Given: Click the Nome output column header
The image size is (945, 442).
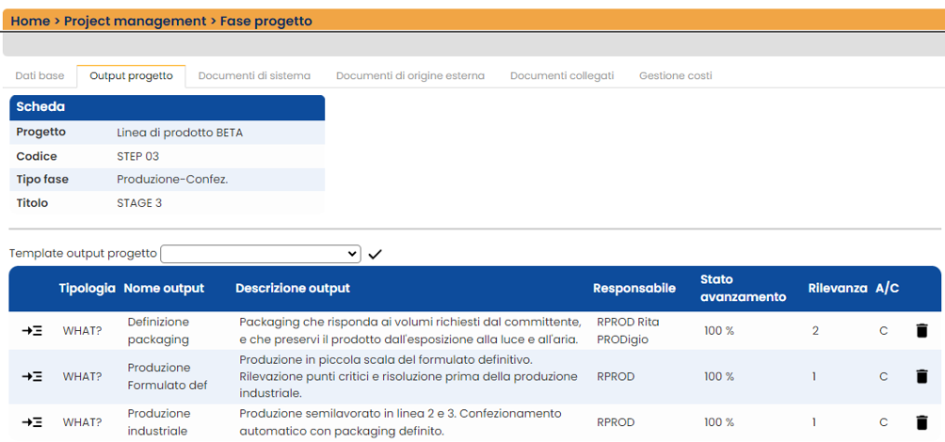Looking at the screenshot, I should [x=164, y=289].
